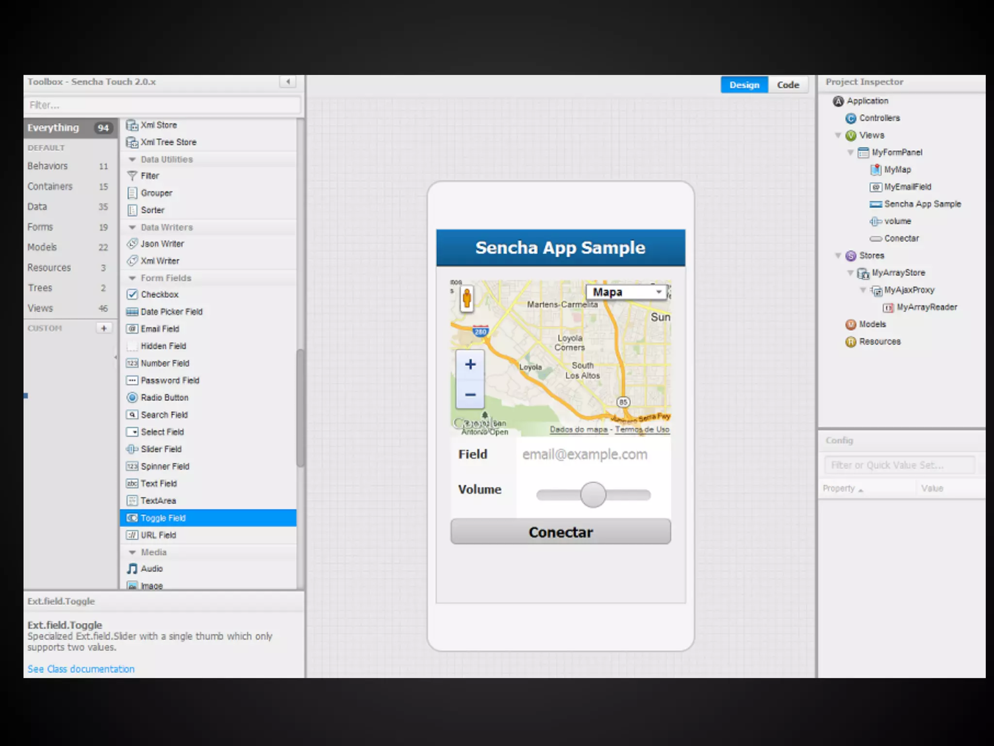Switch to the Code tab
The height and width of the screenshot is (746, 994).
[x=788, y=85]
